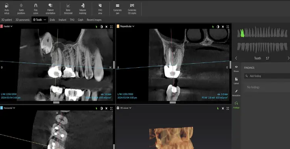Click the pink Parallel color swatch
290x149 pixels.
[x=2, y=27]
